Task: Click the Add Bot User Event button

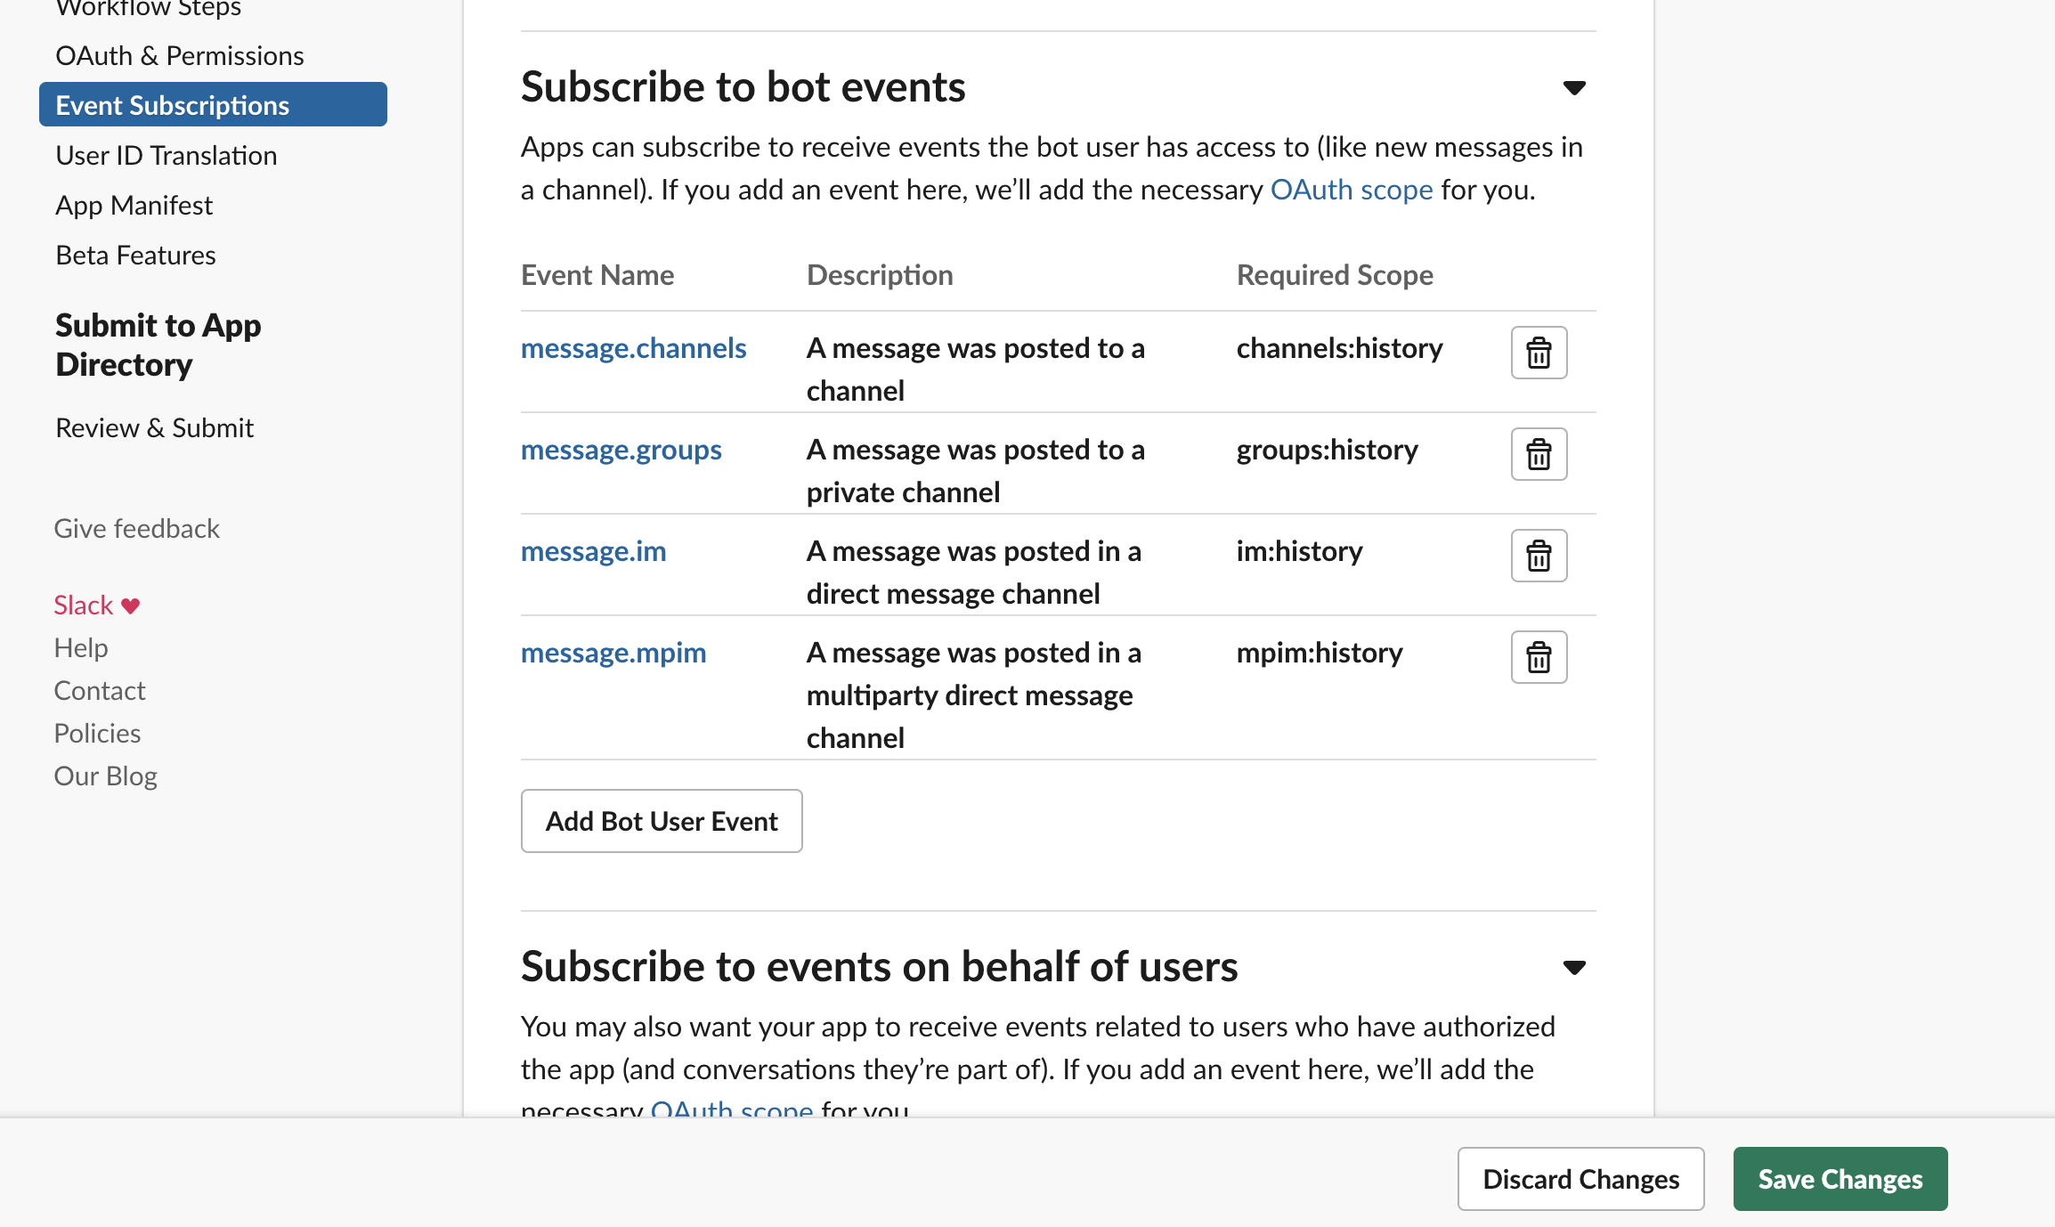Action: 661,820
